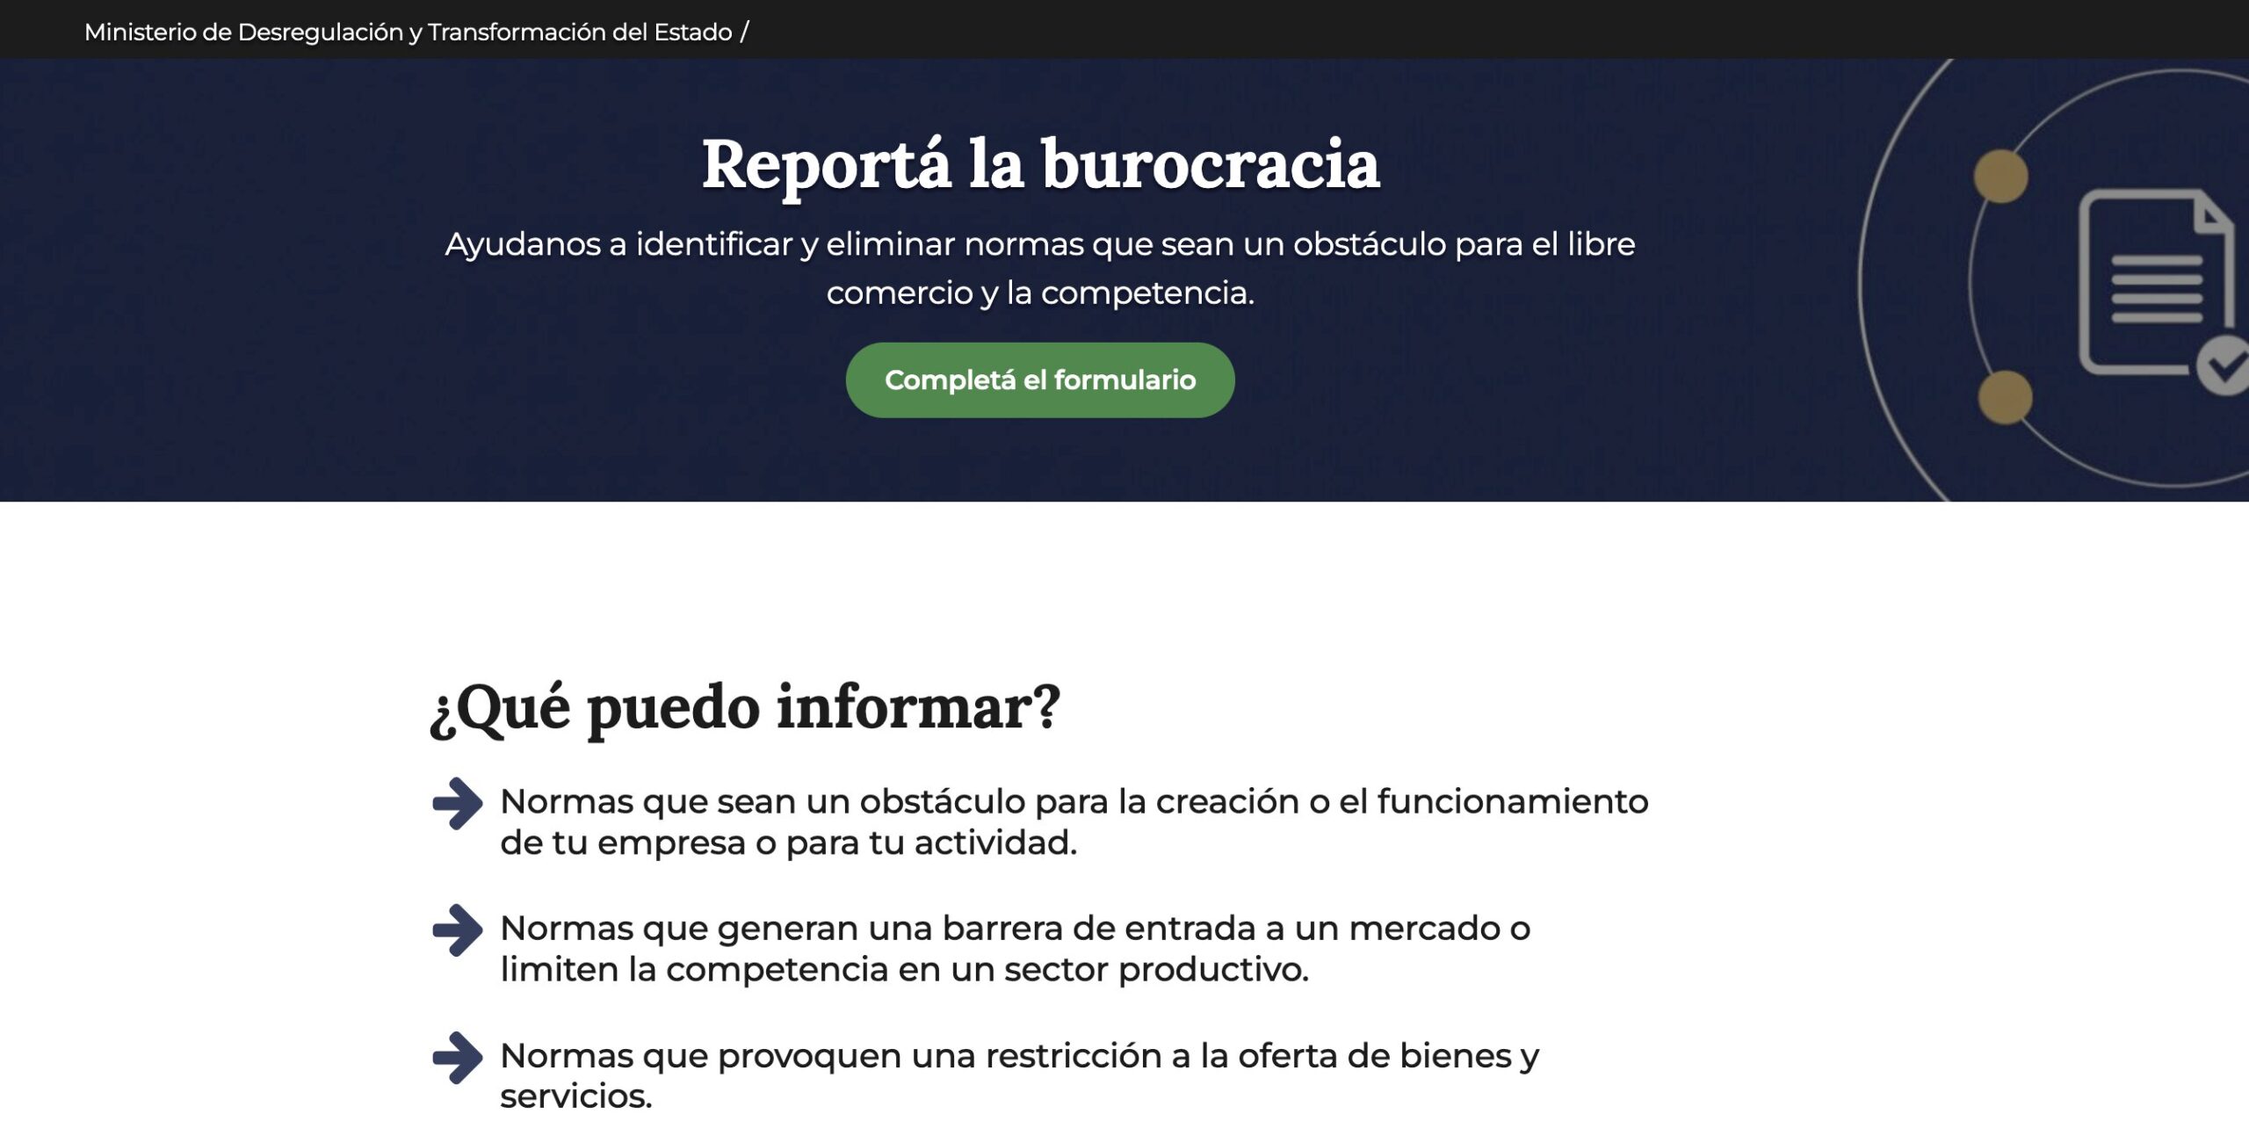Viewport: 2249px width, 1143px height.
Task: Open the Ministerio de Desregulación breadcrumb link
Action: click(408, 33)
